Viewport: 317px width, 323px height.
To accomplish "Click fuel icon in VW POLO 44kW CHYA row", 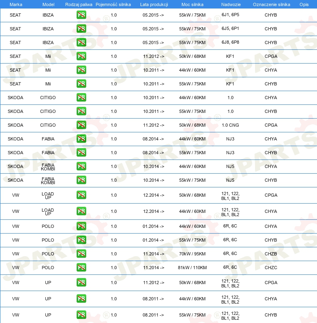I will [81, 226].
